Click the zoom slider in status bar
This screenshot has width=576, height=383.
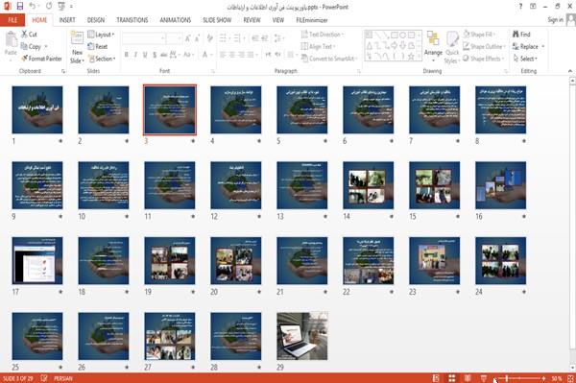(521, 378)
